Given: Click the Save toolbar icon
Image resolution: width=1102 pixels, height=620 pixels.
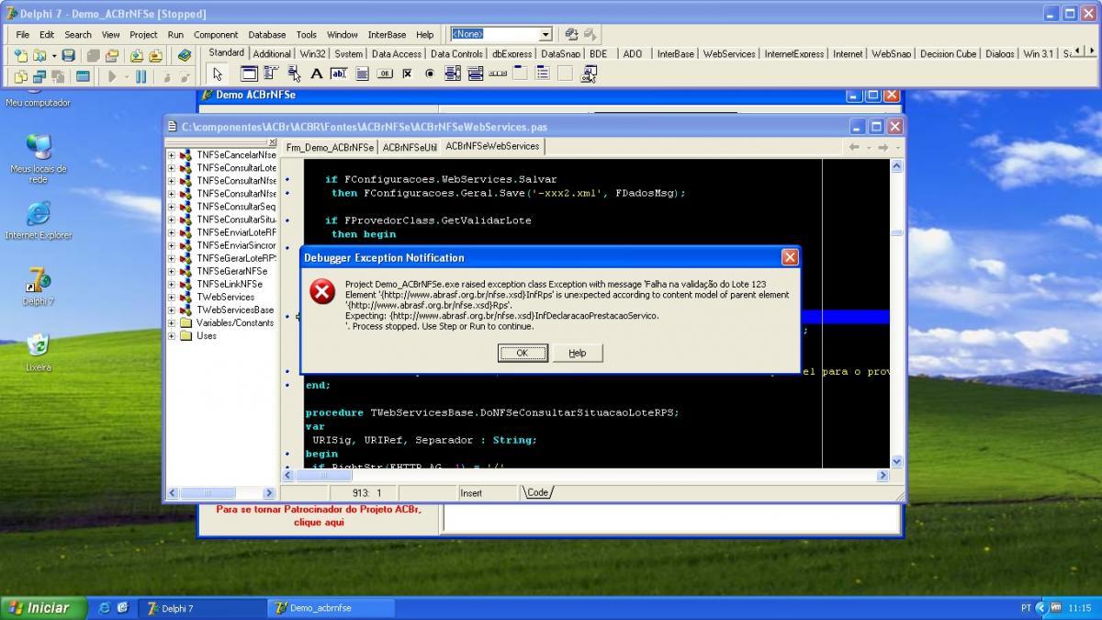Looking at the screenshot, I should [68, 55].
